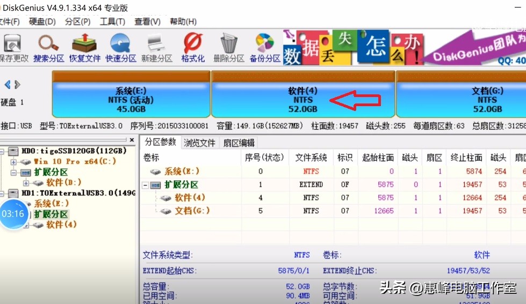Screen dimensions: 526x304
Task: Click the 起始柱面 column header
Action: [378, 157]
